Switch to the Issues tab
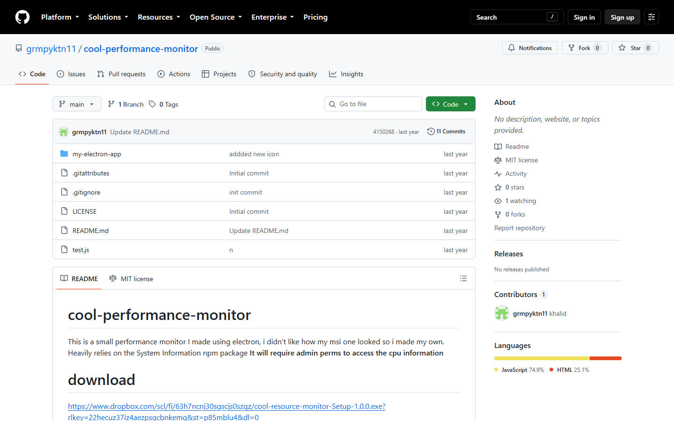Image resolution: width=674 pixels, height=421 pixels. [71, 74]
